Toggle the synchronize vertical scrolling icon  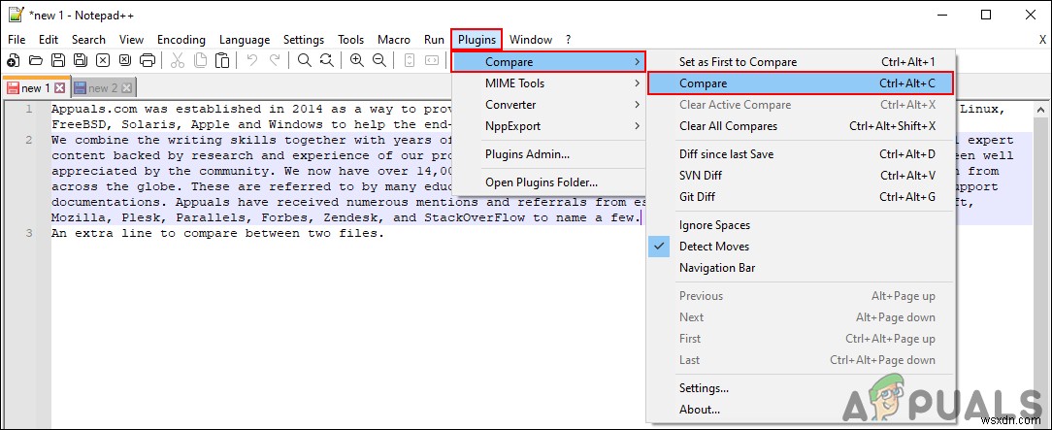tap(410, 61)
